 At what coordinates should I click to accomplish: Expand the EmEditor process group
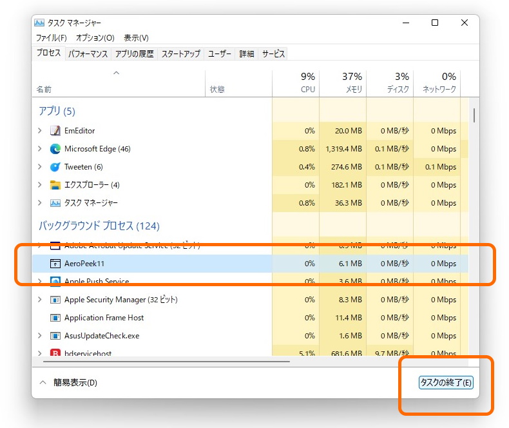pos(39,131)
